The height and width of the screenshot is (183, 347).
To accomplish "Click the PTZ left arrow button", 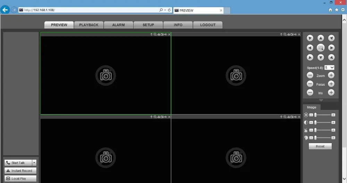I will point(310,48).
